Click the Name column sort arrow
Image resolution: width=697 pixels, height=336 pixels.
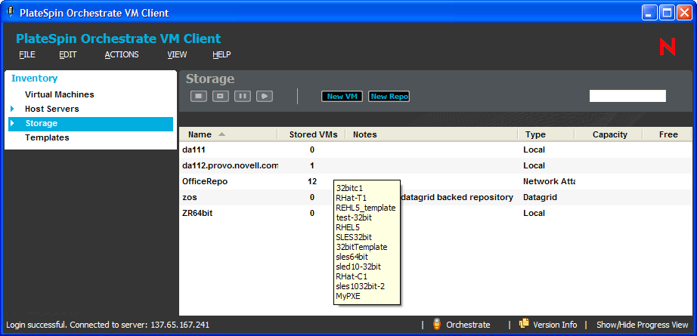(x=221, y=134)
